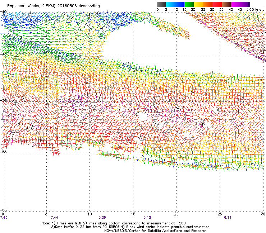The width and height of the screenshot is (266, 233).
Task: Click the '10' longitude label on bottom axis
Action: (x=90, y=214)
